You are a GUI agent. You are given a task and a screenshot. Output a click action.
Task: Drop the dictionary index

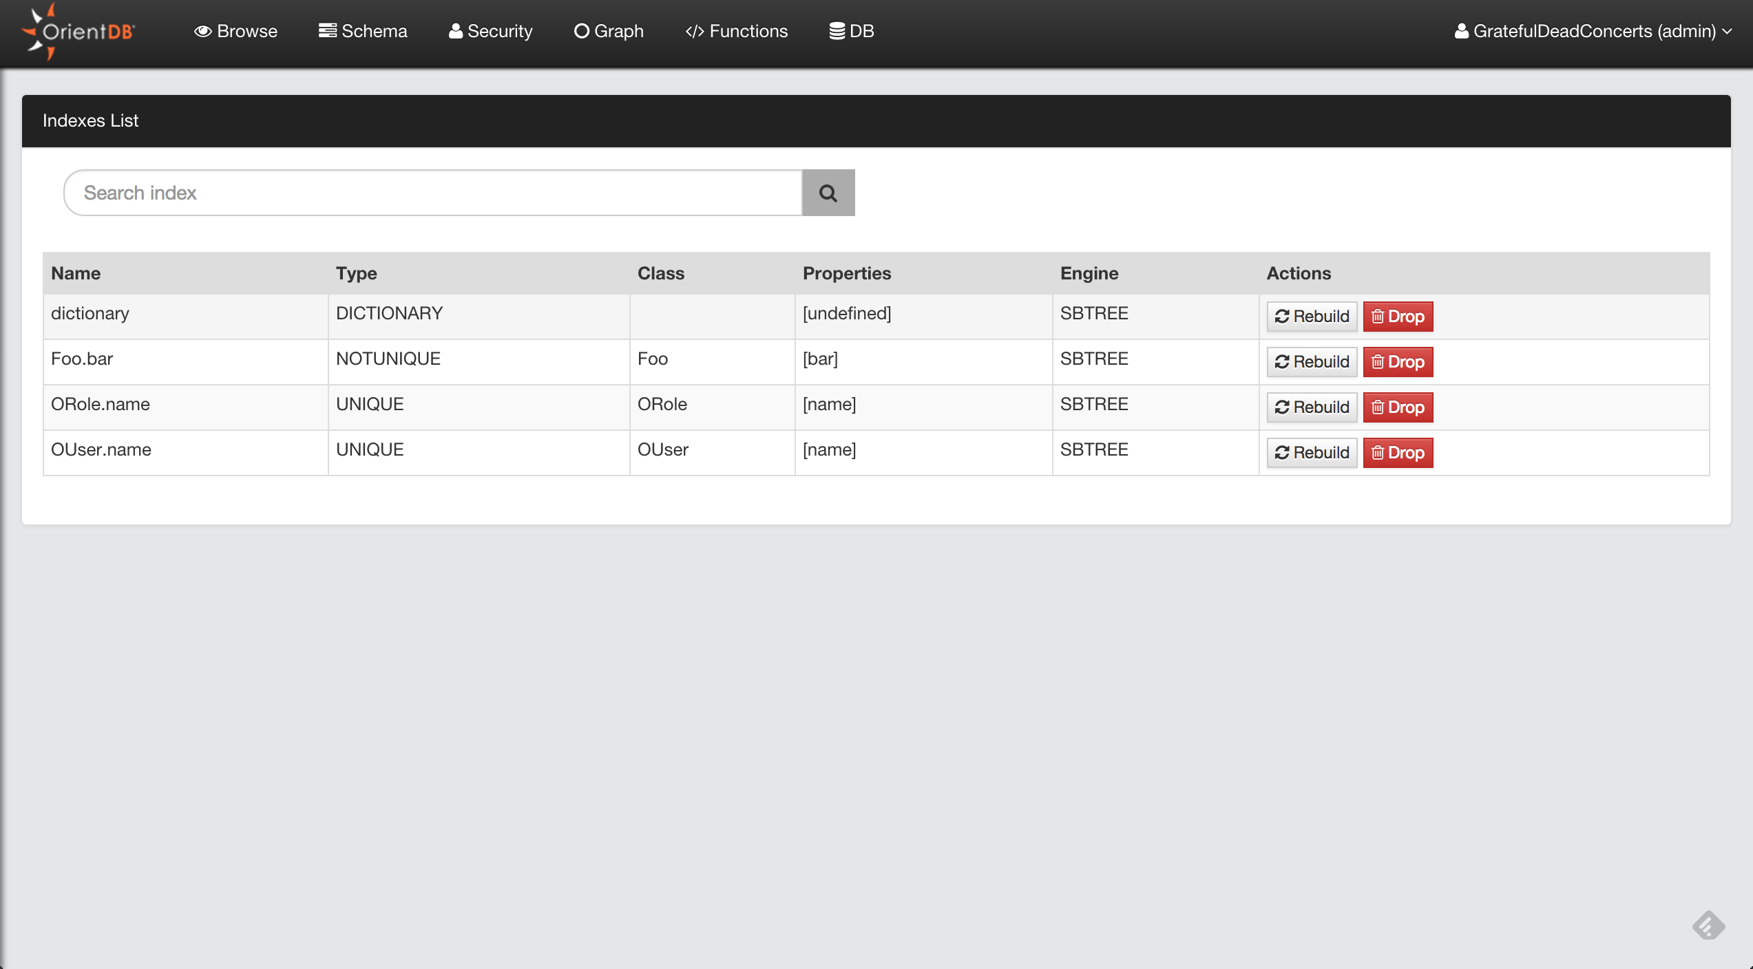[1398, 317]
